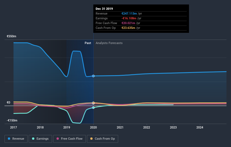Click the Earnings row label in tooltip
The height and width of the screenshot is (147, 231).
(102, 18)
